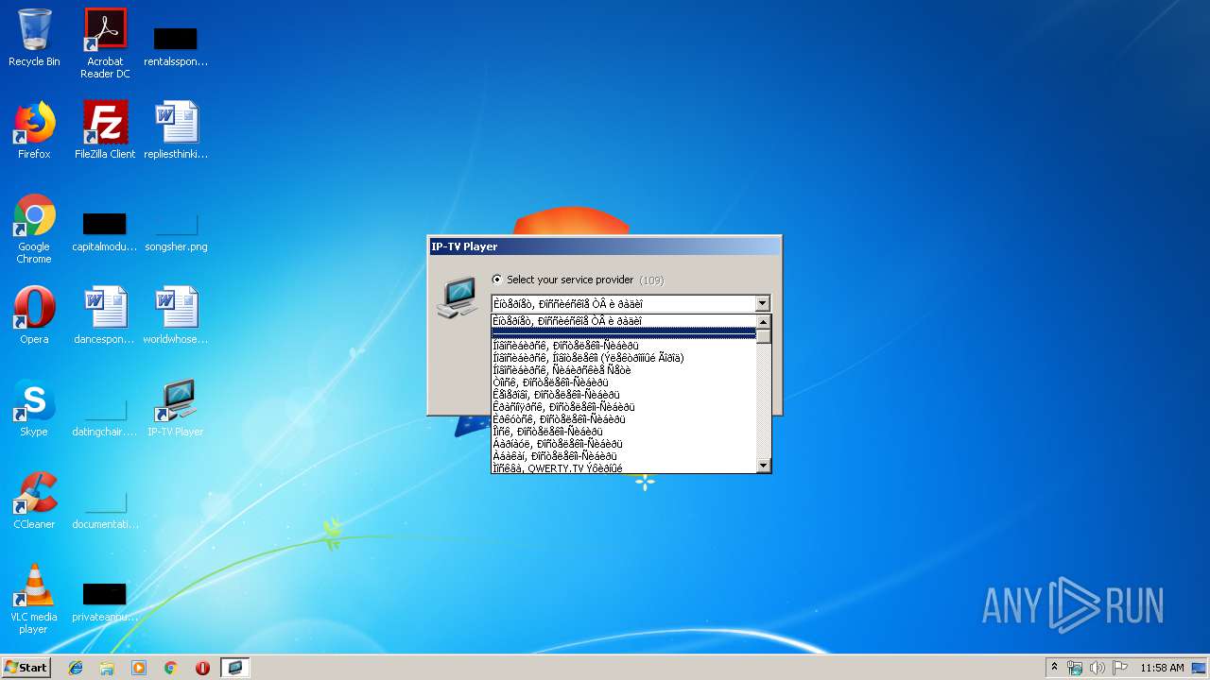
Task: Select the documentati desktop file
Action: point(105,510)
